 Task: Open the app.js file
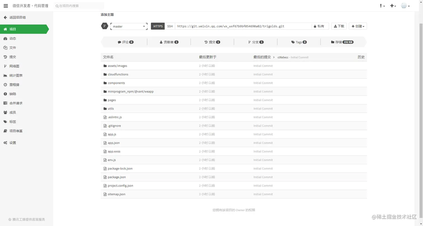point(112,134)
